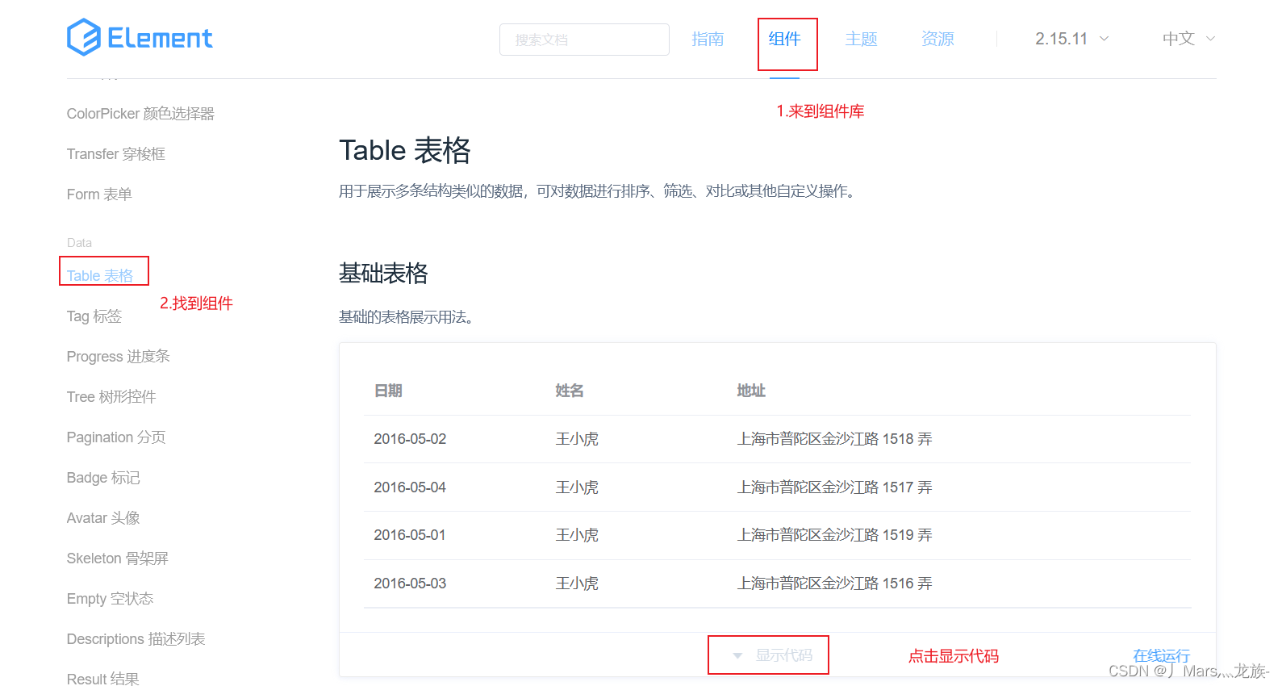1282x686 pixels.
Task: Open ColorPicker 颜色选择器 in sidebar
Action: [x=140, y=114]
